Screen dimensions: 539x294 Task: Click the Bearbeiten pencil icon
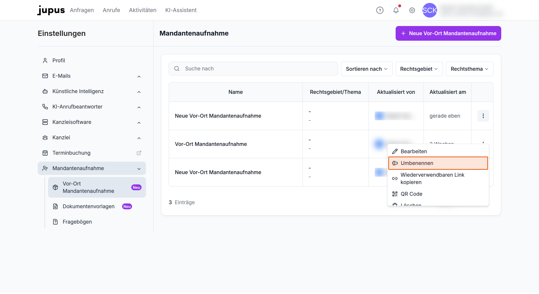click(x=395, y=151)
